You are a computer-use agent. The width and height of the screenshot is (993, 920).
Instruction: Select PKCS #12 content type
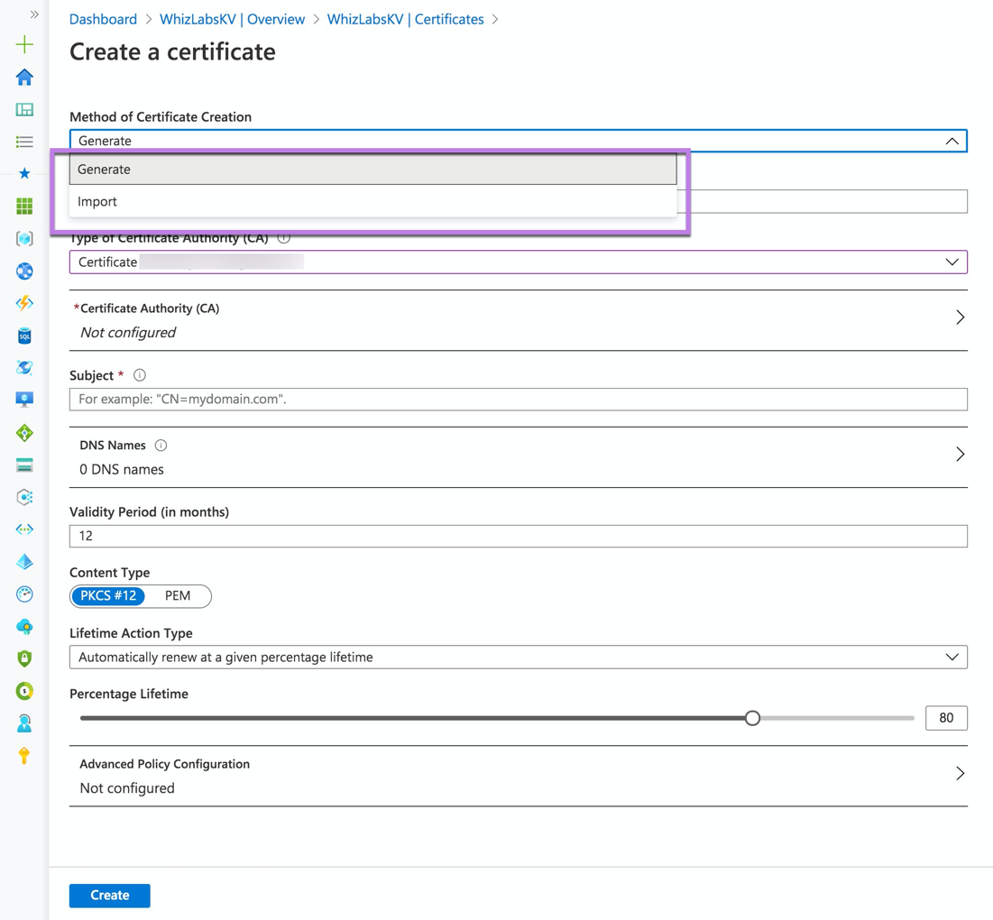coord(108,596)
